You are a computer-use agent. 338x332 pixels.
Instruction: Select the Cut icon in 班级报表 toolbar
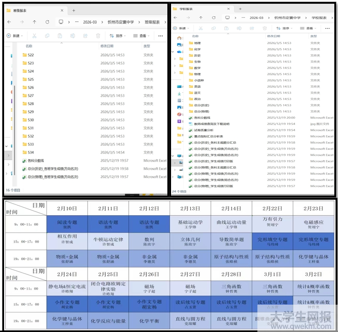pos(35,36)
